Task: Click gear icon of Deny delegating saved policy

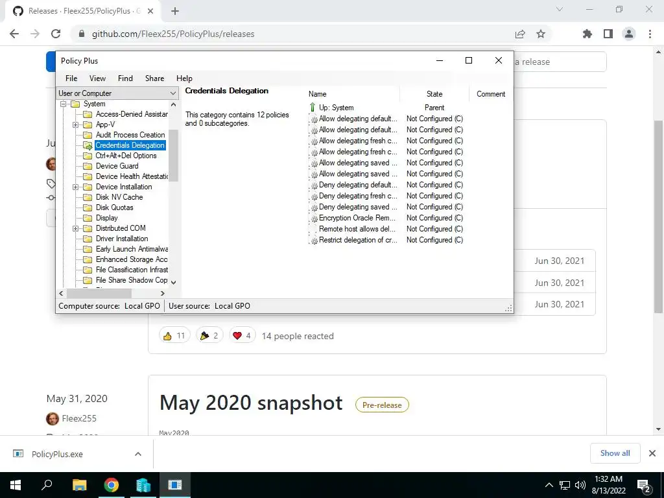Action: (x=314, y=207)
